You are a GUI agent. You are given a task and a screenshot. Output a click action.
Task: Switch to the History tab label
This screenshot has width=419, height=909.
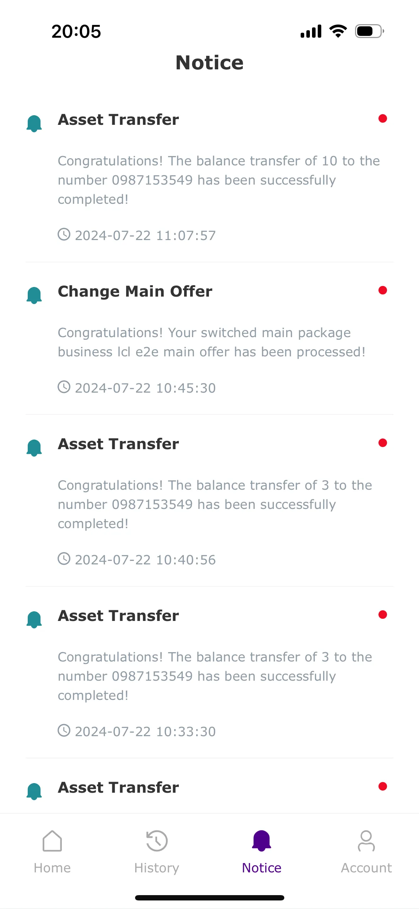coord(157,868)
